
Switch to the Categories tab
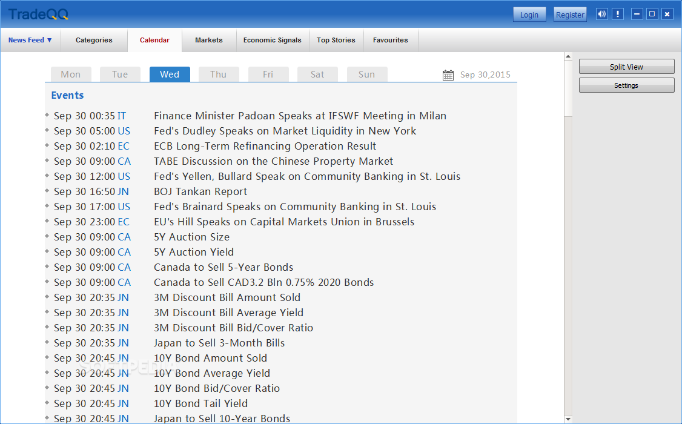(94, 40)
